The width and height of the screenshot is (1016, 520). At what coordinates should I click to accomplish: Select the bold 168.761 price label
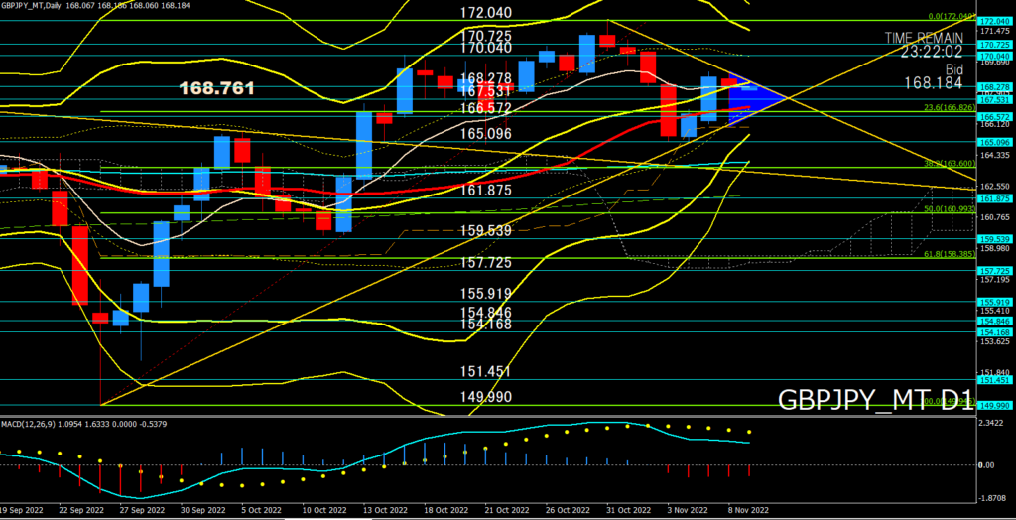[x=216, y=89]
